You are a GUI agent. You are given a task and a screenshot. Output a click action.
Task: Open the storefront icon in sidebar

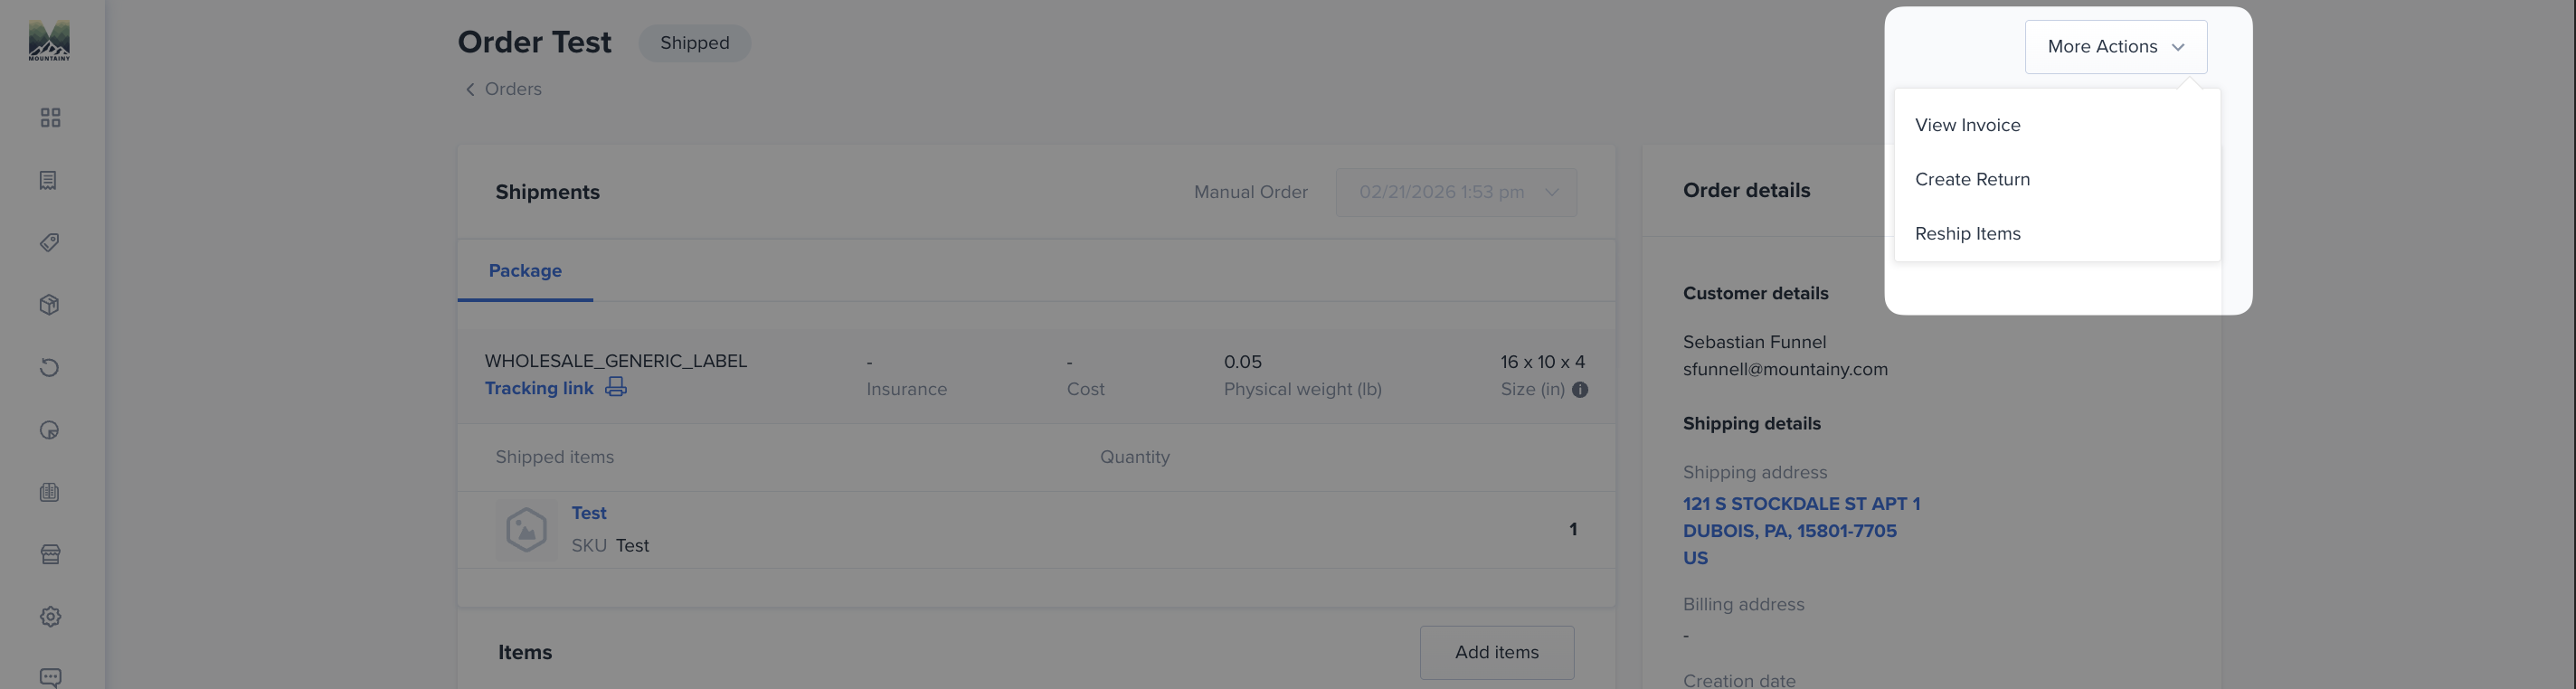(50, 555)
